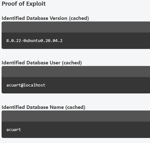
Task: Click the word "Name" in the third subheading
Action: click(x=57, y=107)
